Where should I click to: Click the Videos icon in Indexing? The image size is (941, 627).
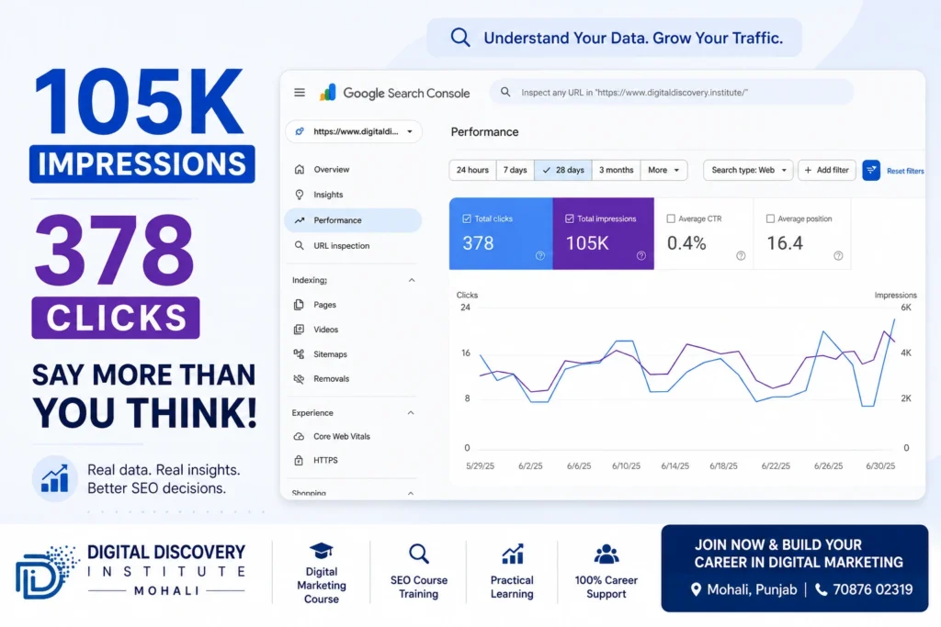point(299,329)
